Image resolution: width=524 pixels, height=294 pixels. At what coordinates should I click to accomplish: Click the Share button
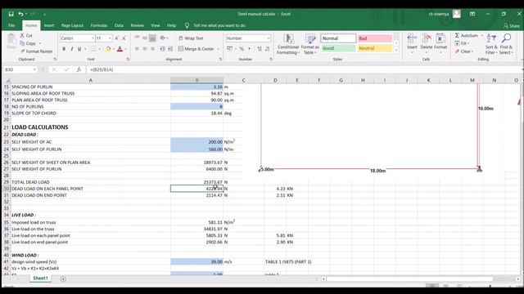click(512, 25)
